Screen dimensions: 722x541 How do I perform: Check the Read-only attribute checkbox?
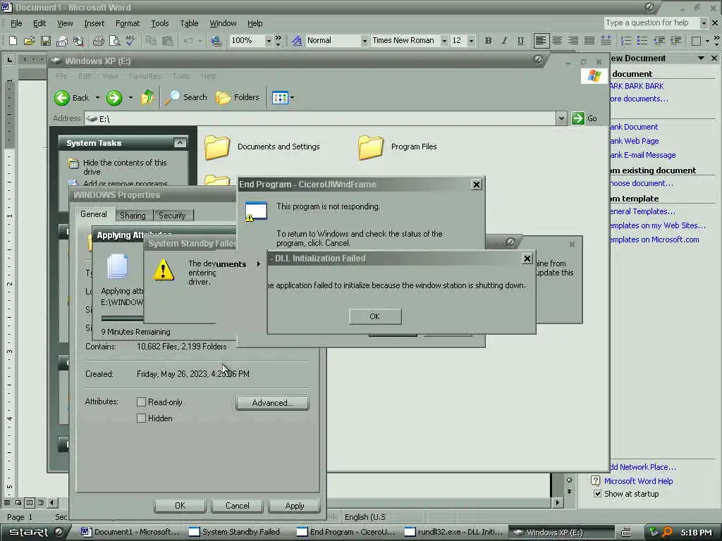click(x=141, y=402)
